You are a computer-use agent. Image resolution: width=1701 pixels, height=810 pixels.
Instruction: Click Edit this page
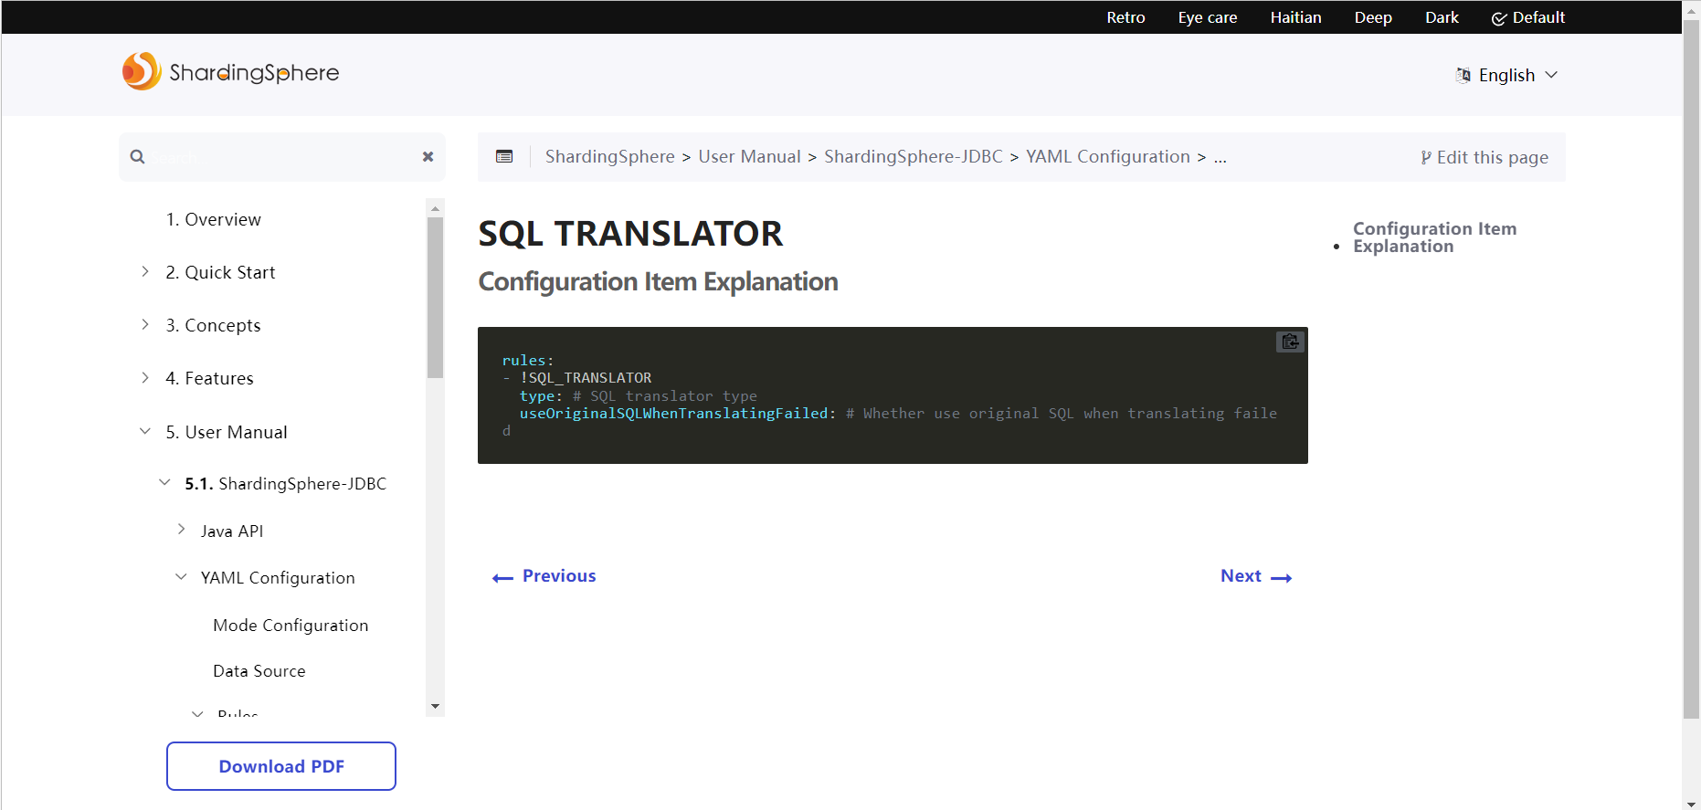click(x=1484, y=157)
